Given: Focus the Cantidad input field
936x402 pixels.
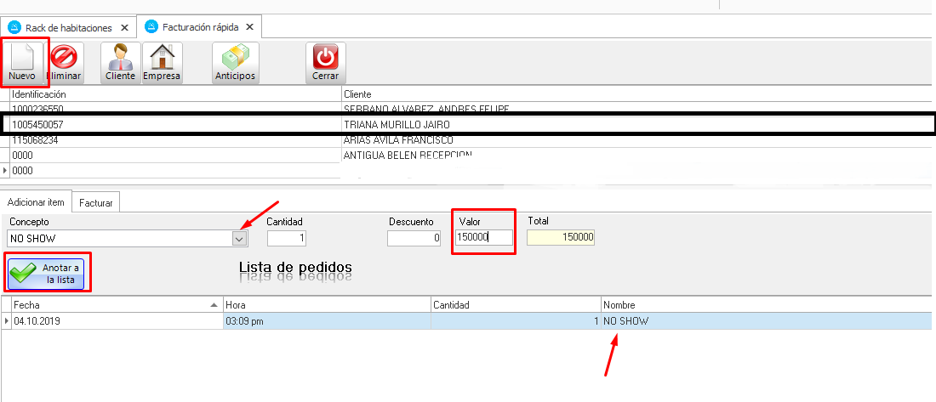Looking at the screenshot, I should [x=287, y=239].
